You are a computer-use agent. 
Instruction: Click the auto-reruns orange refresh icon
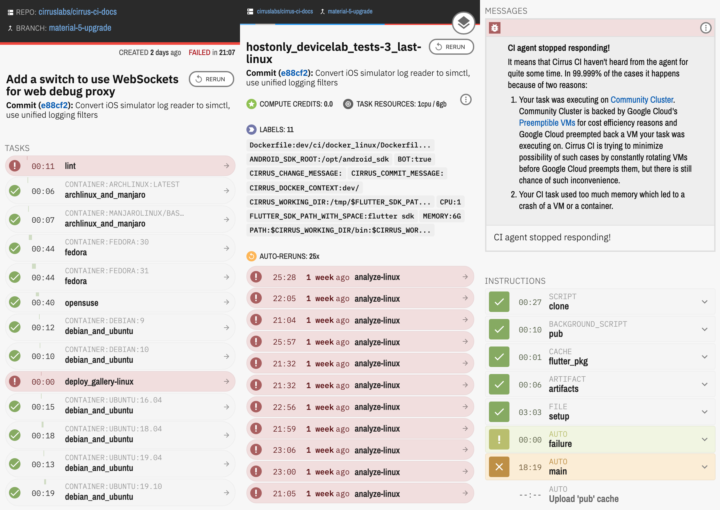[x=251, y=256]
